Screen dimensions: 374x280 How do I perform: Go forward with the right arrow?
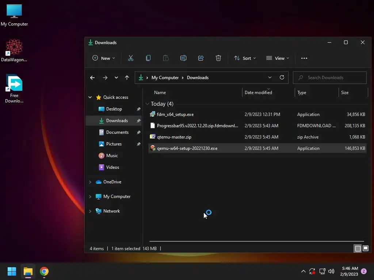pos(105,78)
